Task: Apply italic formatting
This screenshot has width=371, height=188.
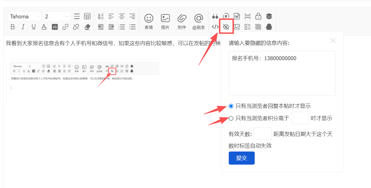Action: pyautogui.click(x=23, y=27)
